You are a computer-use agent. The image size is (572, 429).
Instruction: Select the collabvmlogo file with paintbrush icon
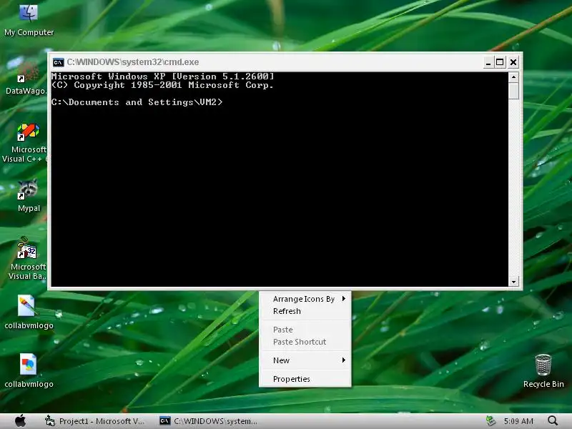point(29,312)
